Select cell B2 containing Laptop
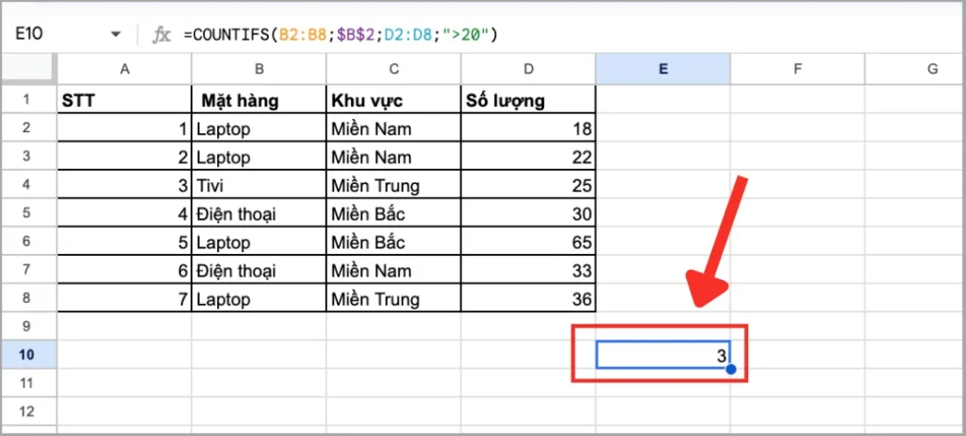Image resolution: width=966 pixels, height=436 pixels. click(258, 127)
